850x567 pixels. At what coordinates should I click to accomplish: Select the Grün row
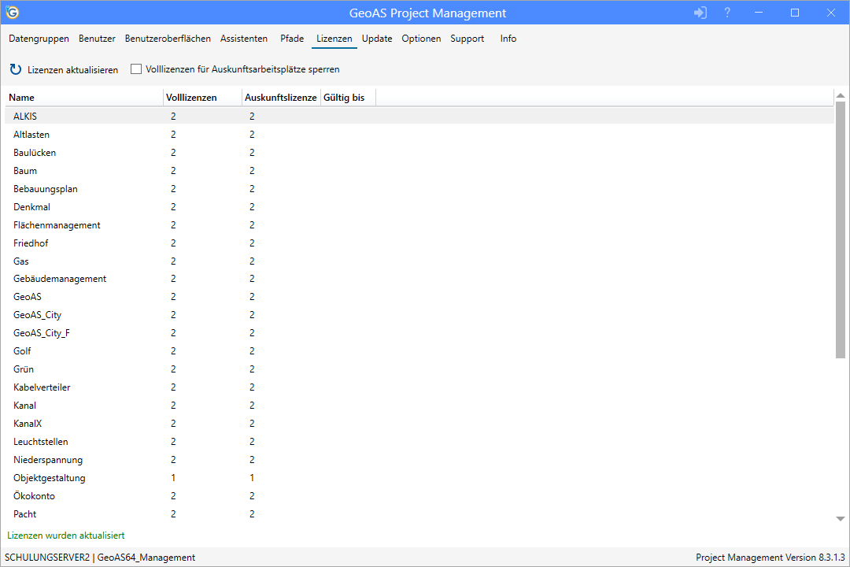point(419,369)
